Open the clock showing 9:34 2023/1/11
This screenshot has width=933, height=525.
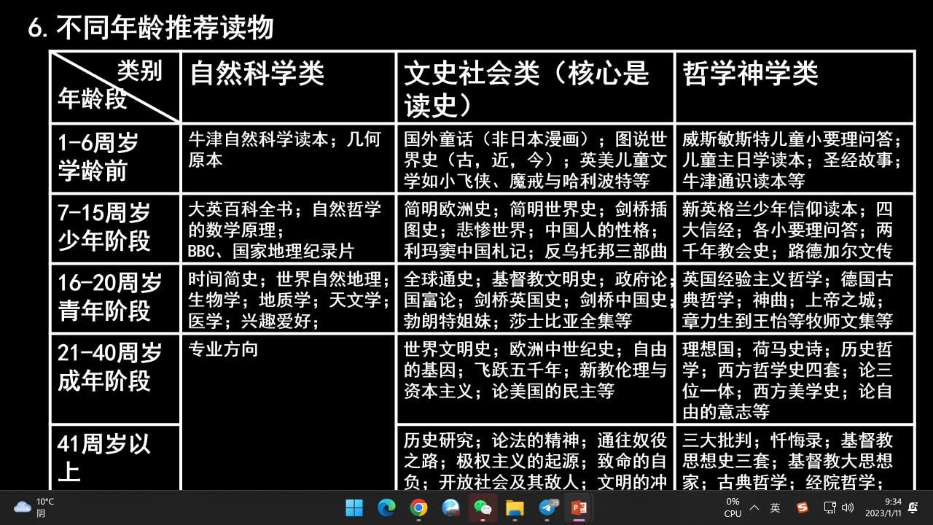point(883,507)
